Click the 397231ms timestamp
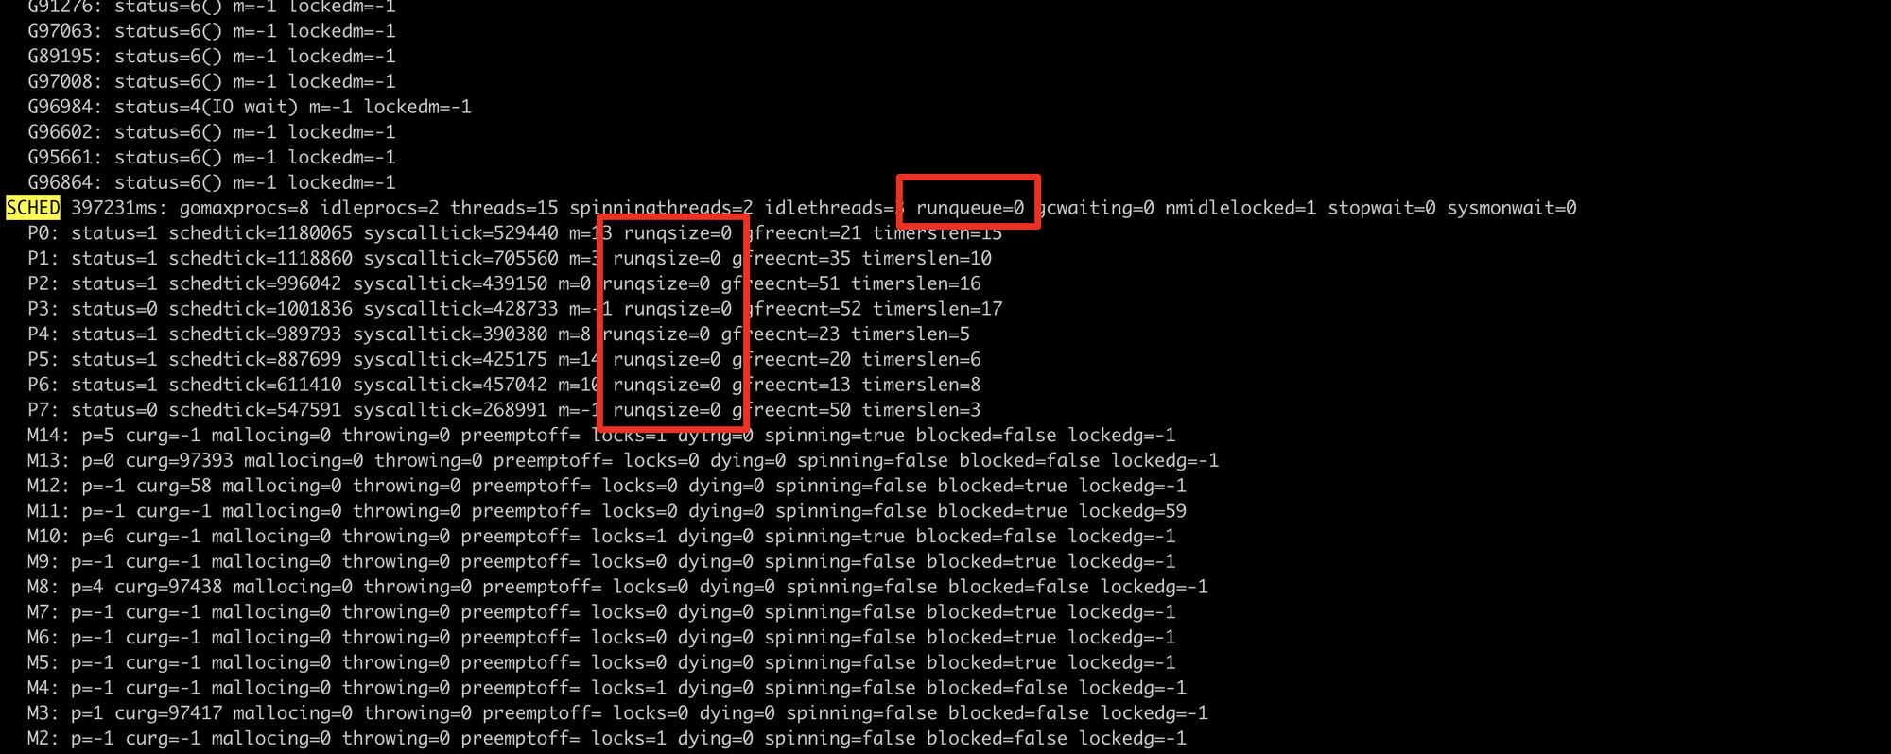1891x754 pixels. pyautogui.click(x=119, y=208)
